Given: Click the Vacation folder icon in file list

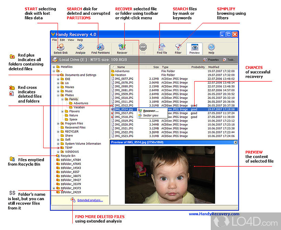Looking at the screenshot, I should click(113, 75).
